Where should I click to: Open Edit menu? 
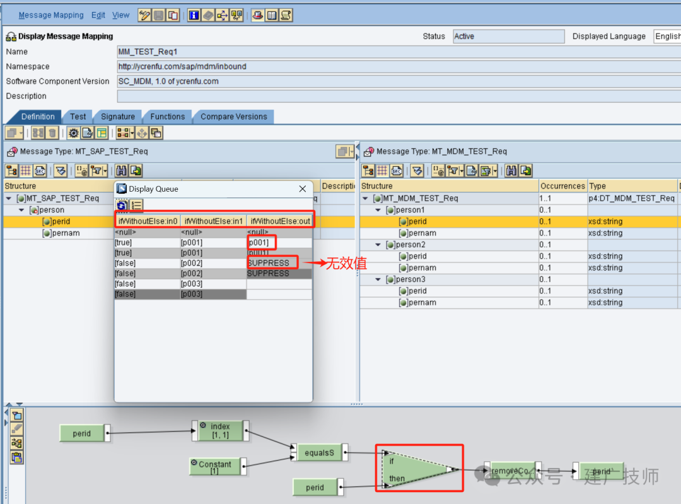point(98,15)
